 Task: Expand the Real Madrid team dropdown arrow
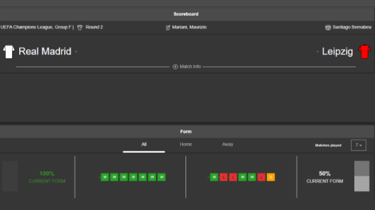coord(76,52)
